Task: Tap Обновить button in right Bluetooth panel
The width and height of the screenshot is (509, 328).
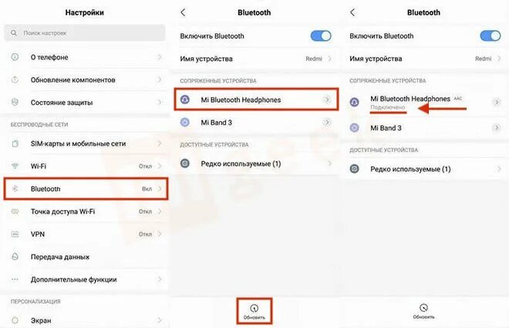Action: 423,311
